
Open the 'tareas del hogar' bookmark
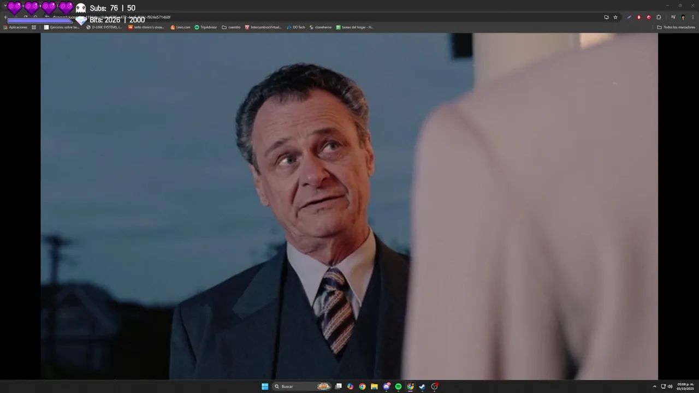click(354, 27)
